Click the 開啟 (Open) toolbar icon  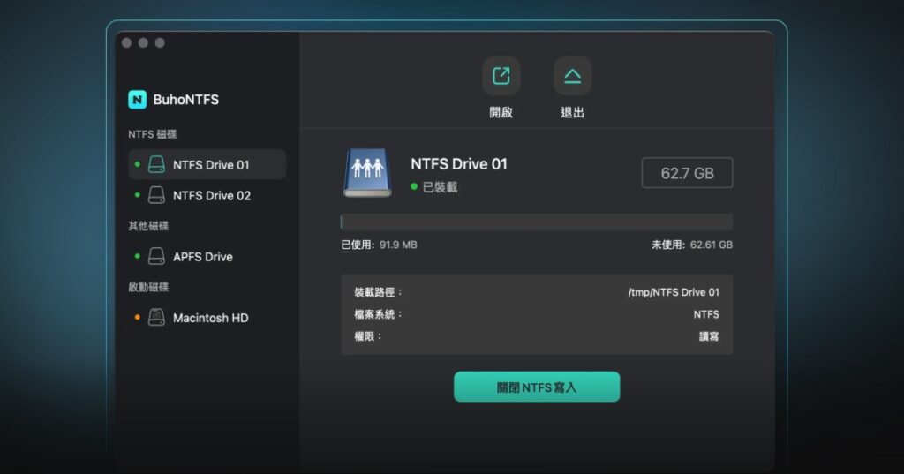point(501,77)
